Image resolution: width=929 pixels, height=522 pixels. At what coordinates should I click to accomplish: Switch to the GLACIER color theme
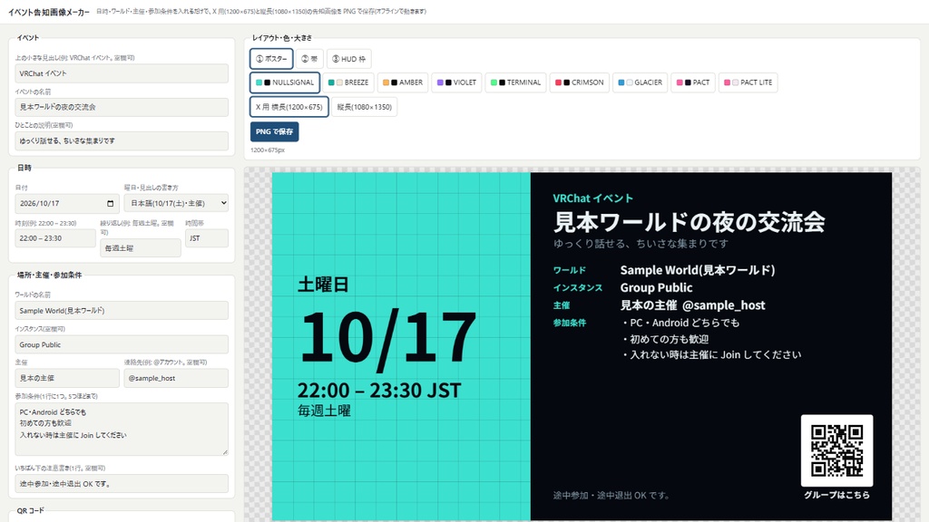641,82
